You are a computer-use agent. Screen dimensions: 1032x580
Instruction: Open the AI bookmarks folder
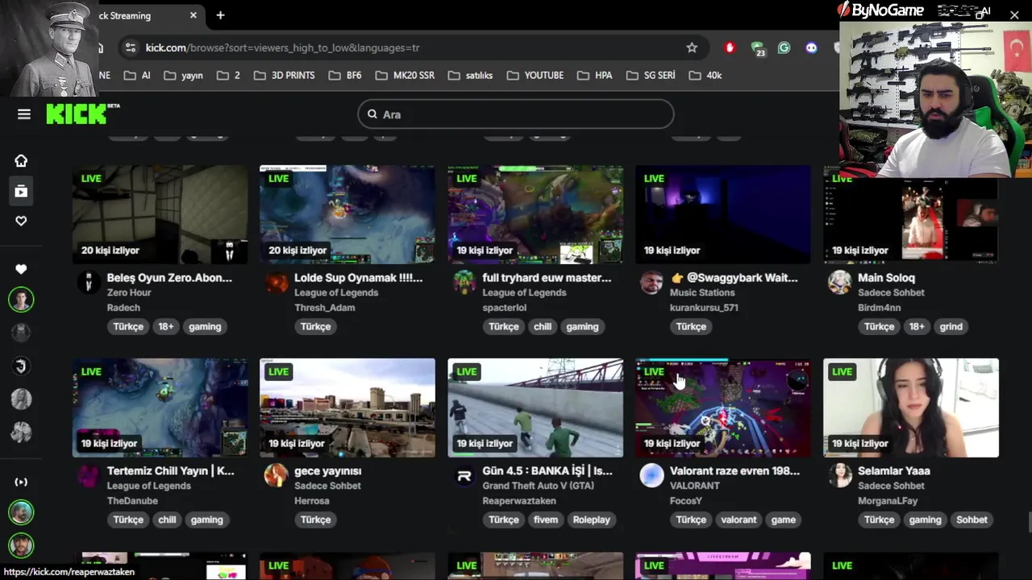[137, 75]
